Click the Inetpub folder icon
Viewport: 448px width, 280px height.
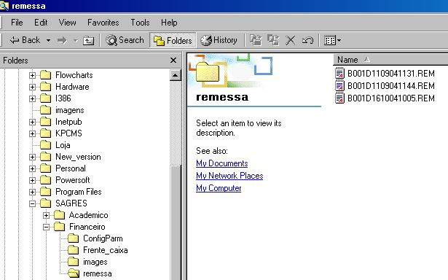pos(45,122)
